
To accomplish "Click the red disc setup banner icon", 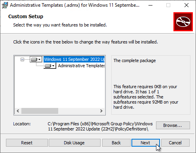I will (x=183, y=22).
